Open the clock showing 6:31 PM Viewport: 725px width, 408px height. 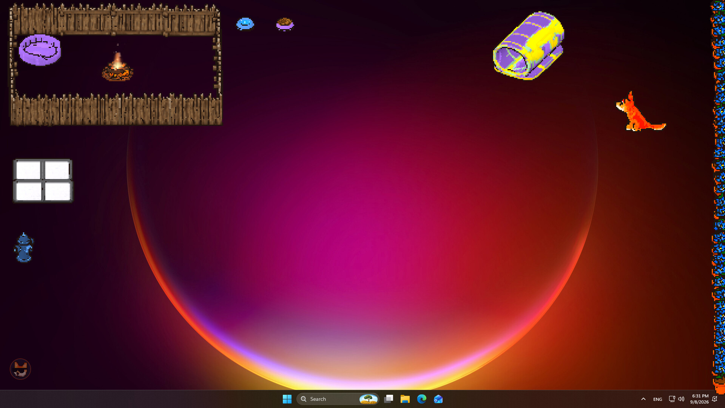699,399
